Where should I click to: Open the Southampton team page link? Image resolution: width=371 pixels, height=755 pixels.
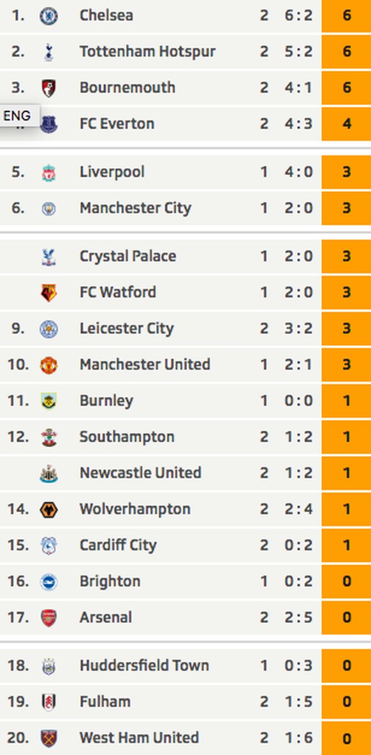127,436
